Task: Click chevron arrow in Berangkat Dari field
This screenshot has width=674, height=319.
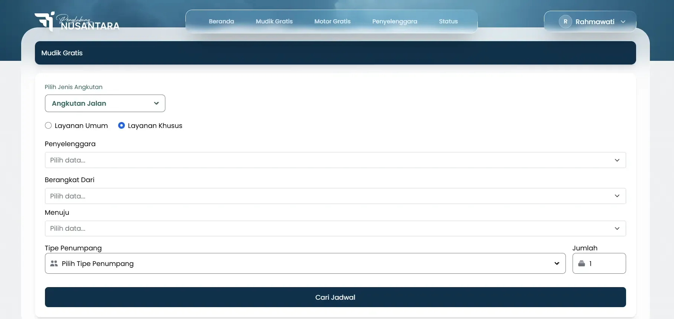Action: pyautogui.click(x=617, y=196)
